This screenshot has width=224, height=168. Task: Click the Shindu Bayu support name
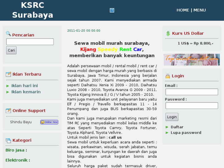tap(21, 122)
